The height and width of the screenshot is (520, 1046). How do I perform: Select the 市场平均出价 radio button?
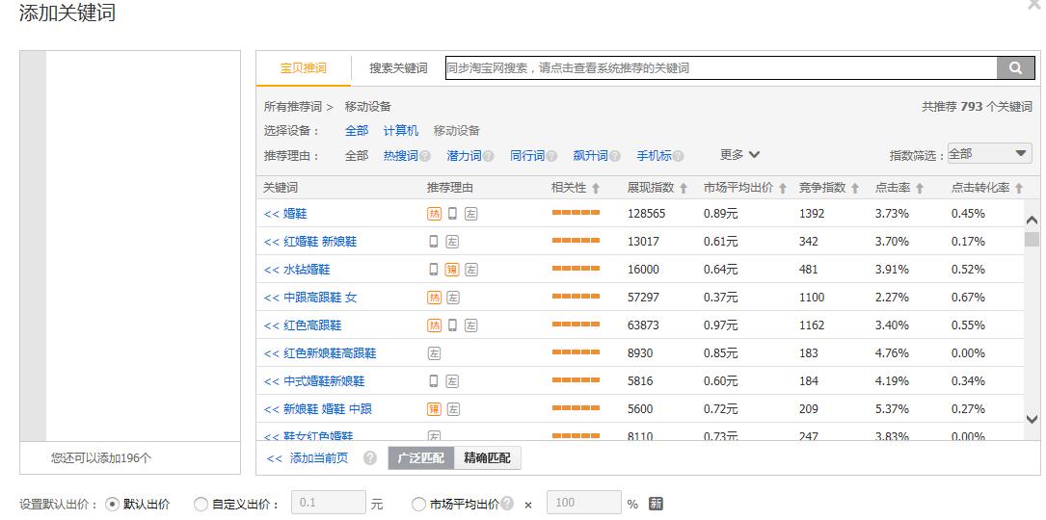pos(419,504)
